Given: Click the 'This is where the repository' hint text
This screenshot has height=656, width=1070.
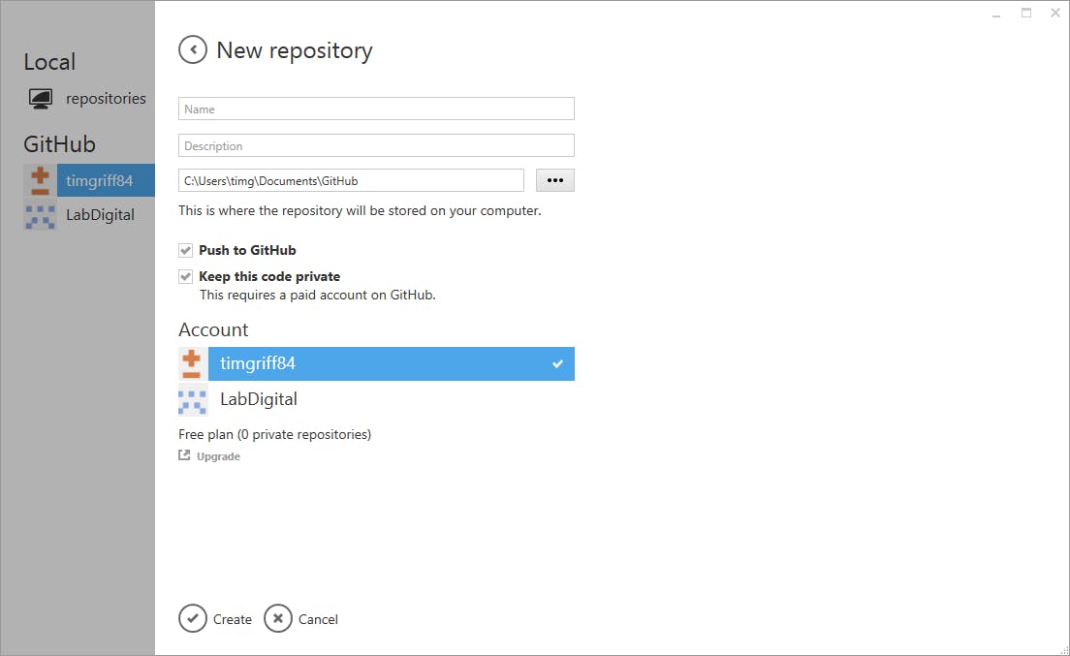Looking at the screenshot, I should click(360, 210).
